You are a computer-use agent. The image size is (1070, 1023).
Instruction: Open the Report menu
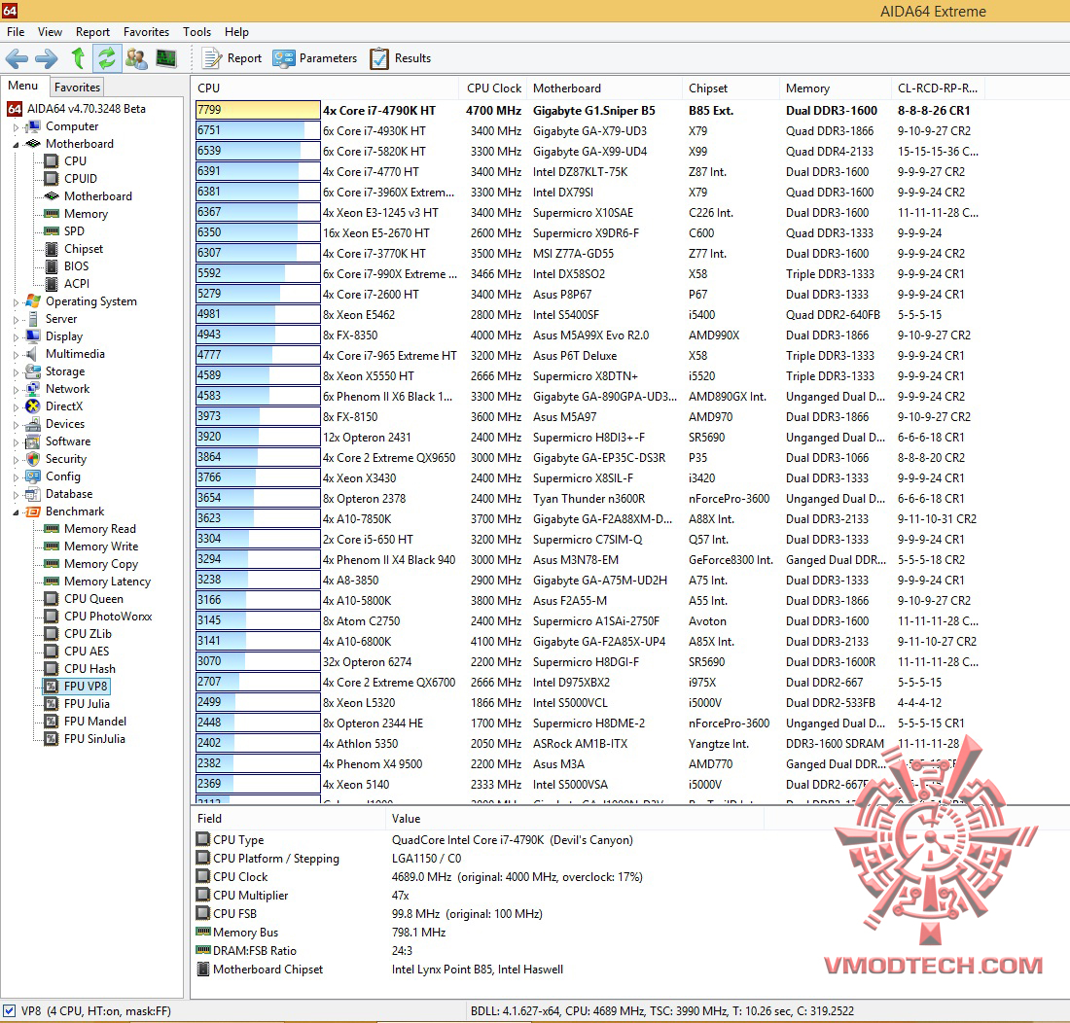tap(92, 32)
